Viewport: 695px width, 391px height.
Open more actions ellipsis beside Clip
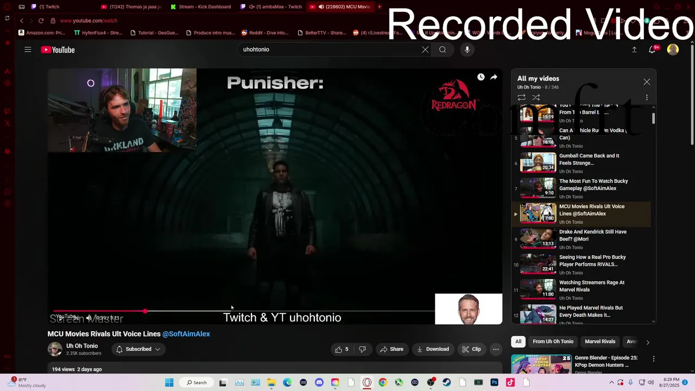coord(496,349)
